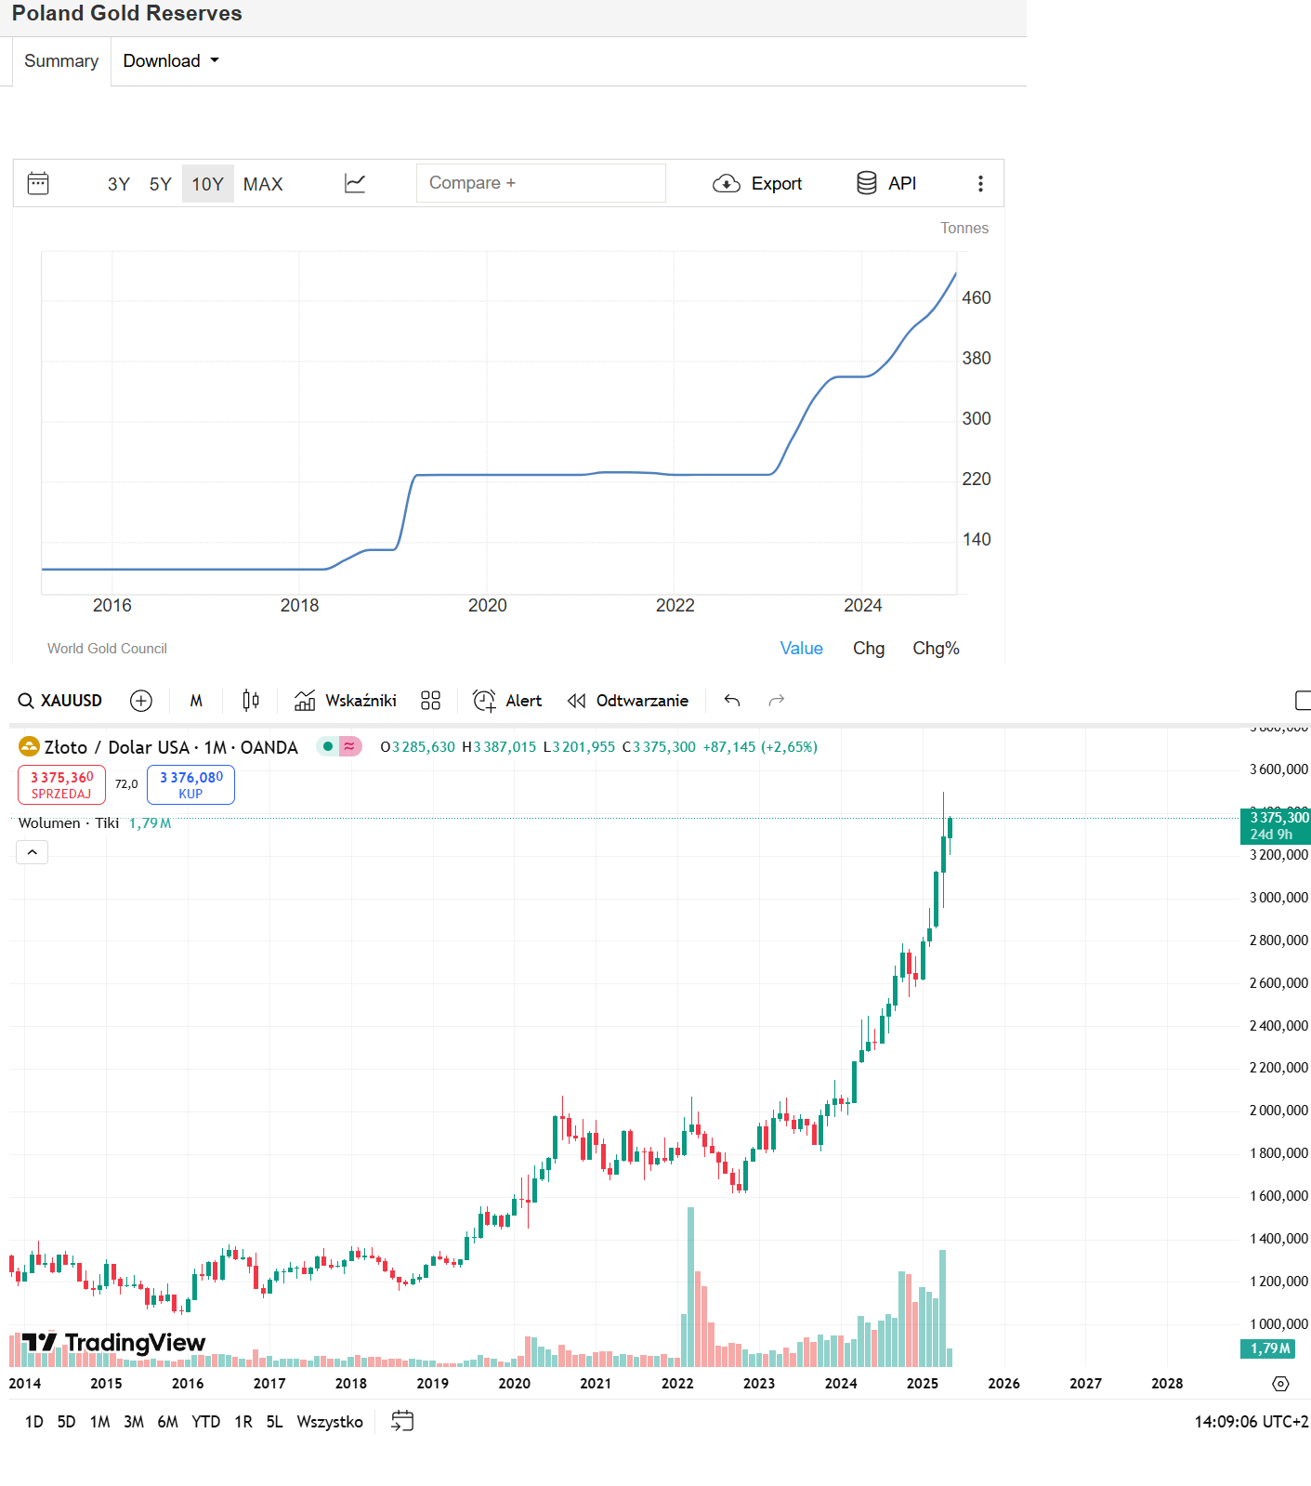Expand the Download dropdown
The height and width of the screenshot is (1486, 1311).
click(x=171, y=60)
